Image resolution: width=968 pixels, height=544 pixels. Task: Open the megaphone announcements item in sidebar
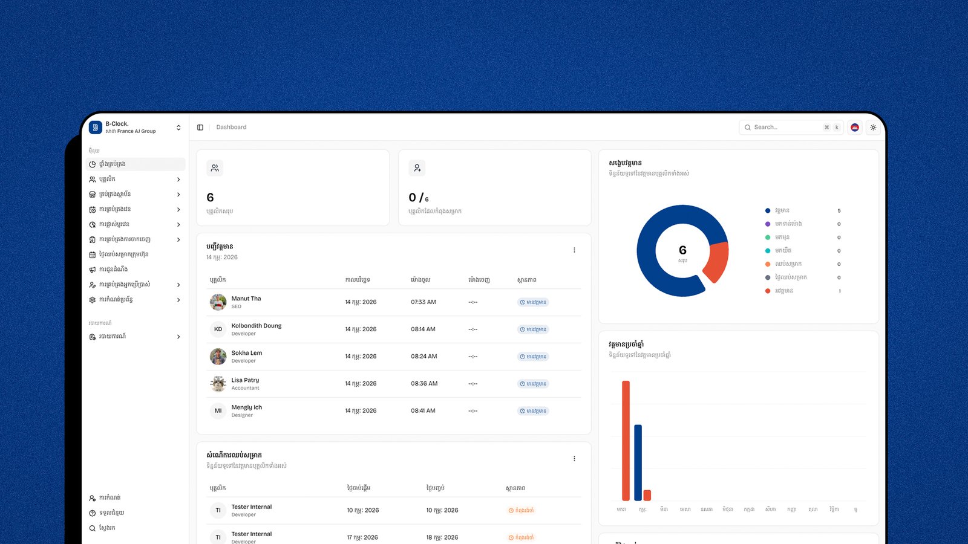click(x=93, y=270)
